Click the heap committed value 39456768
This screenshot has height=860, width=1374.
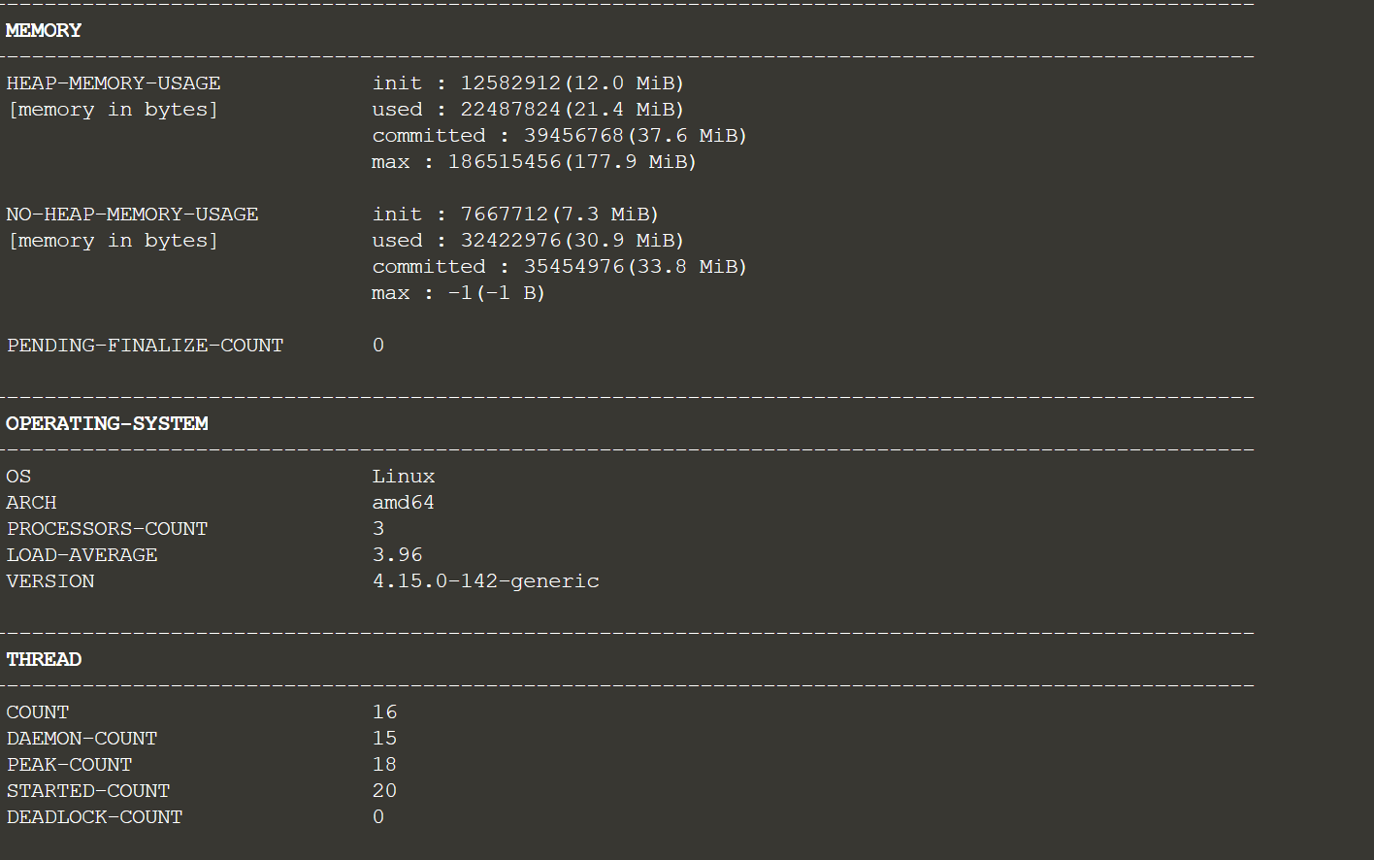click(x=573, y=136)
